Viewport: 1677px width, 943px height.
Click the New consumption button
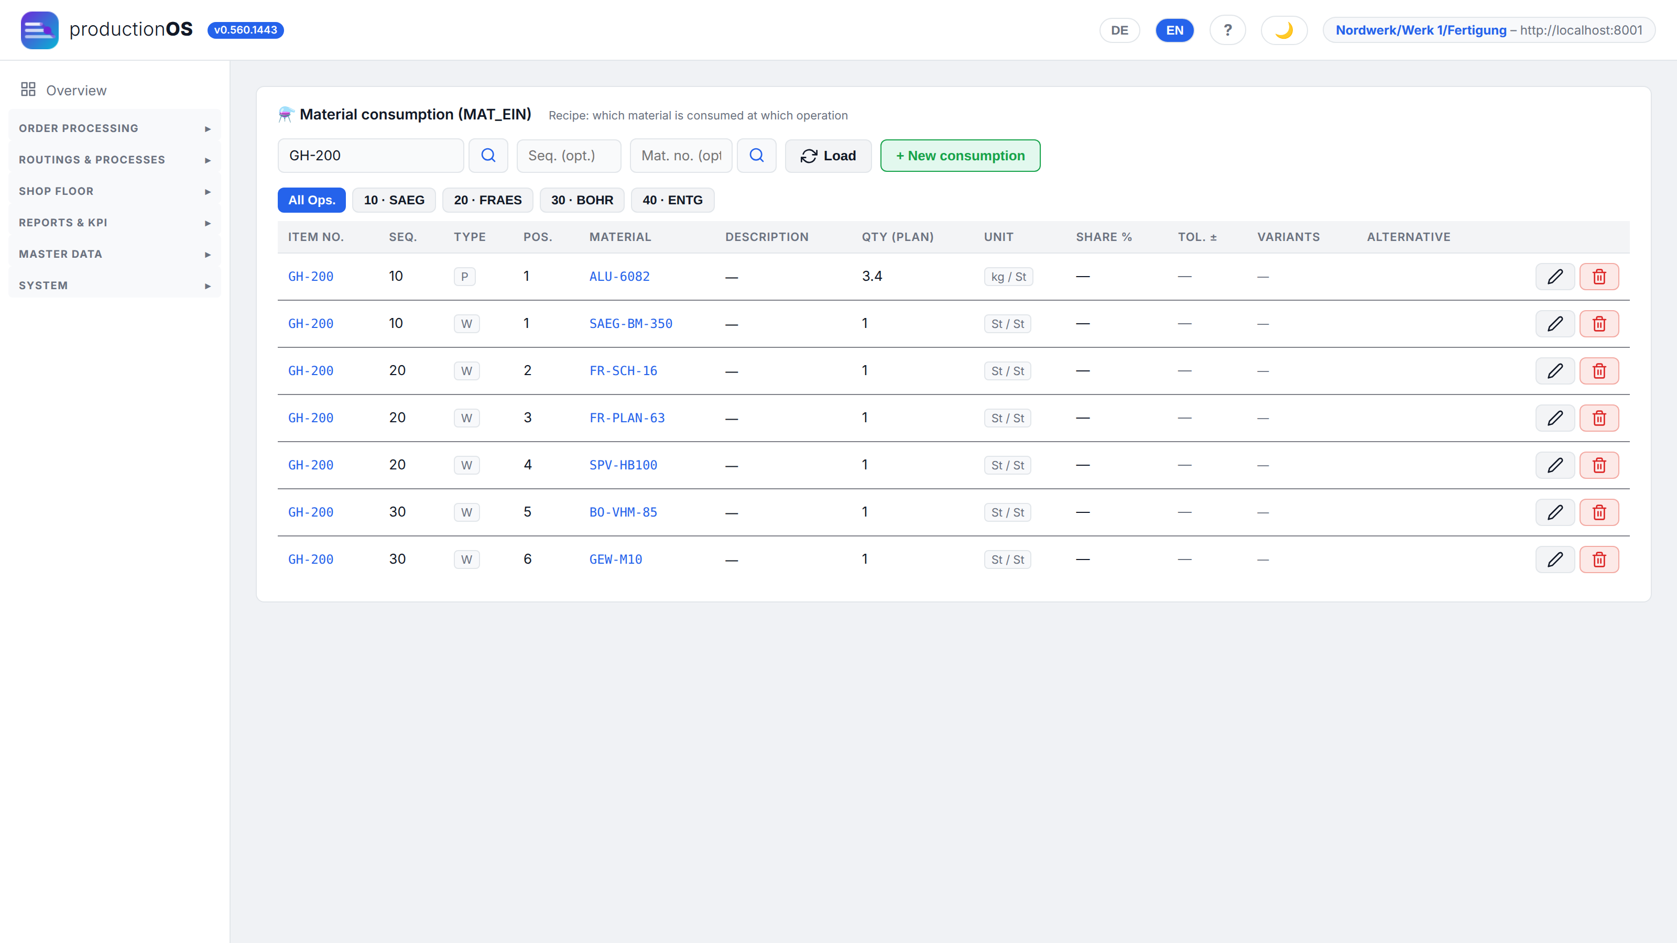[960, 156]
